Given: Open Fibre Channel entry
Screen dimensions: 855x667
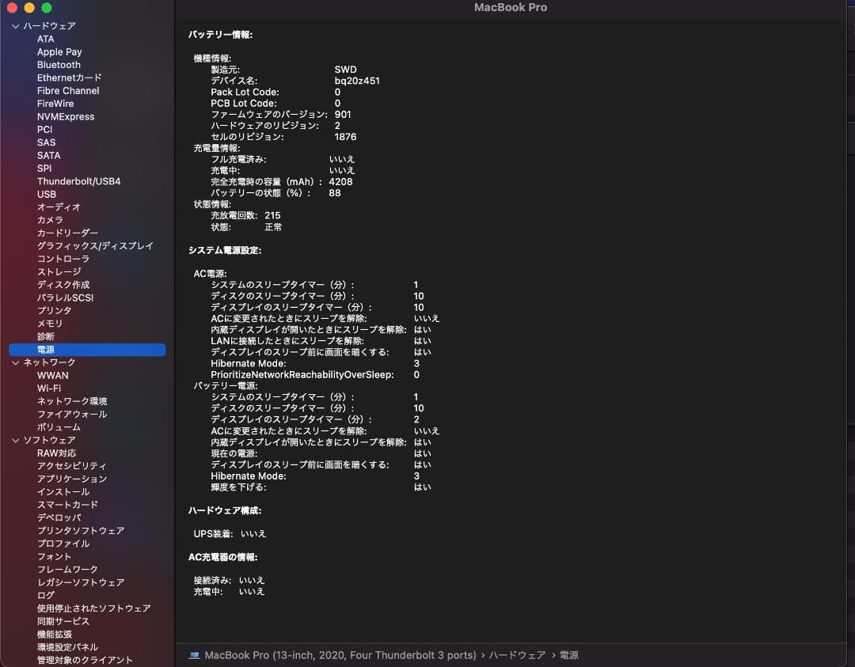Looking at the screenshot, I should click(68, 91).
